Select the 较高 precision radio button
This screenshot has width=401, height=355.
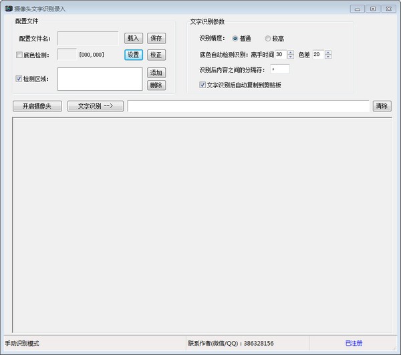click(x=268, y=38)
